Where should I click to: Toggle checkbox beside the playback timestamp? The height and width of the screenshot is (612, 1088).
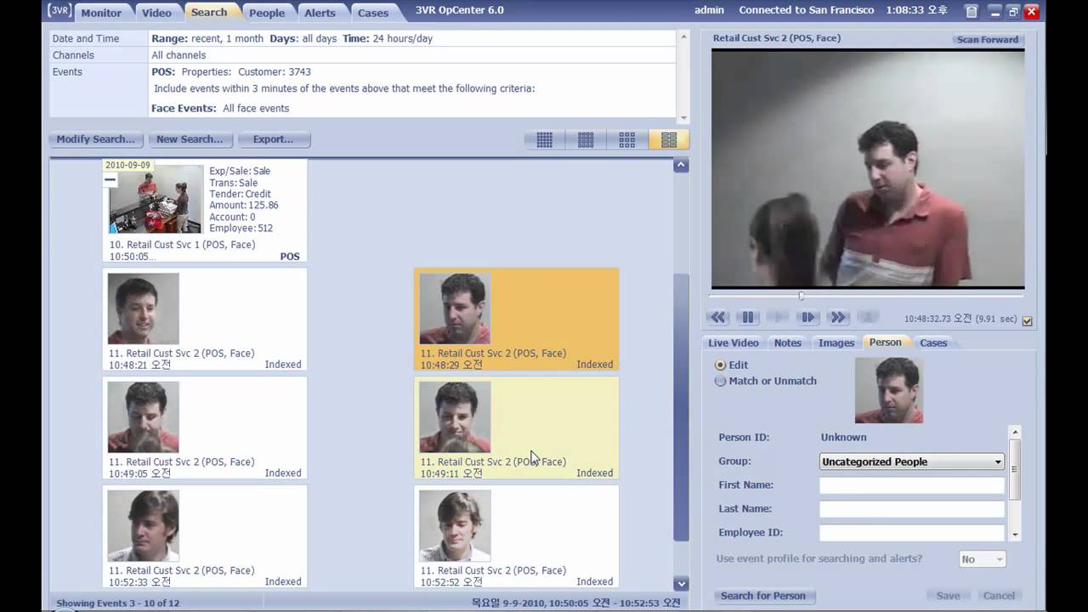[1027, 320]
